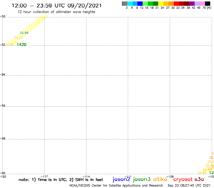Click the wave height value 21.12
The image size is (214, 188).
[x=27, y=30]
